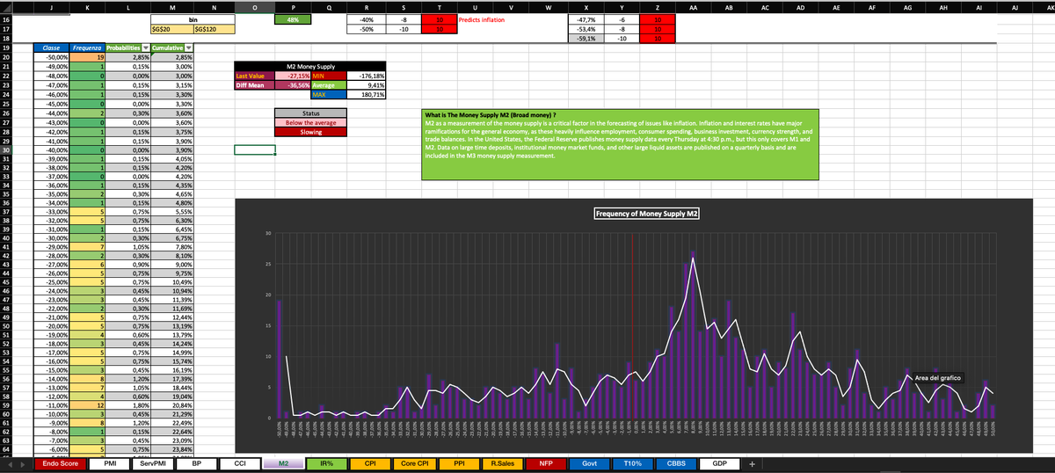Open the BP sheet tab

pyautogui.click(x=197, y=462)
